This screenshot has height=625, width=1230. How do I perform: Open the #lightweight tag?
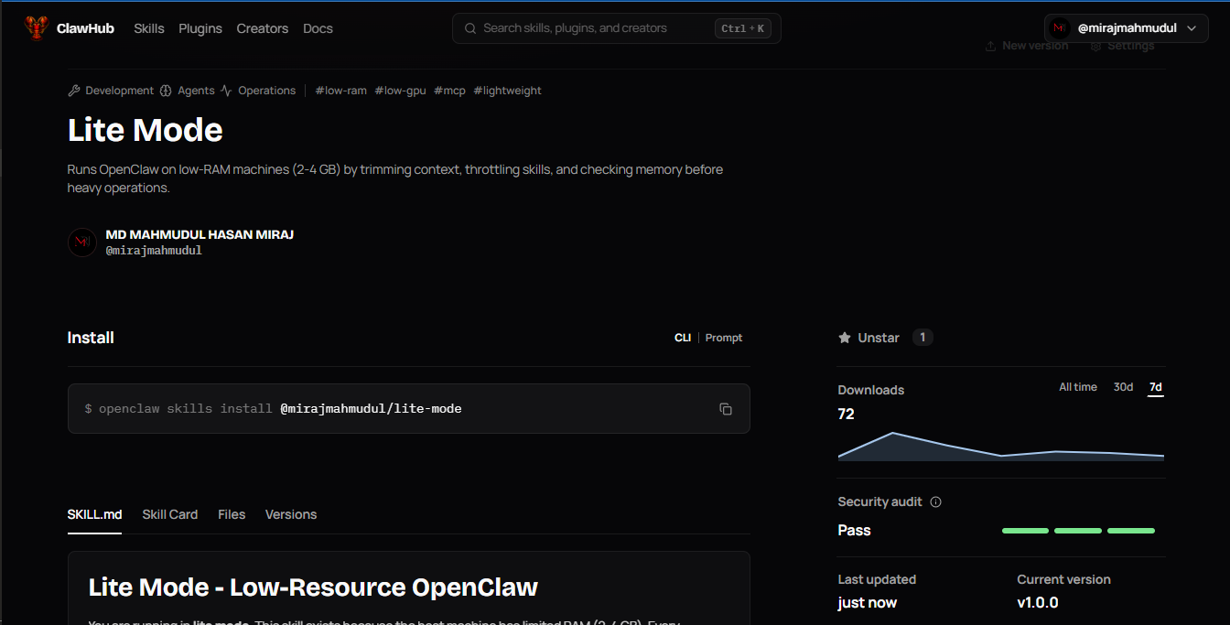[507, 91]
